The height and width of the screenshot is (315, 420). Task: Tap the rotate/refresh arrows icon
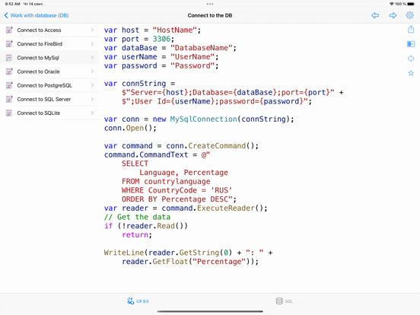(411, 59)
